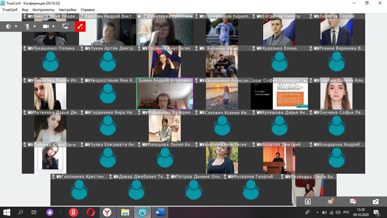
Task: Click the red hang up call button
Action: (80, 27)
